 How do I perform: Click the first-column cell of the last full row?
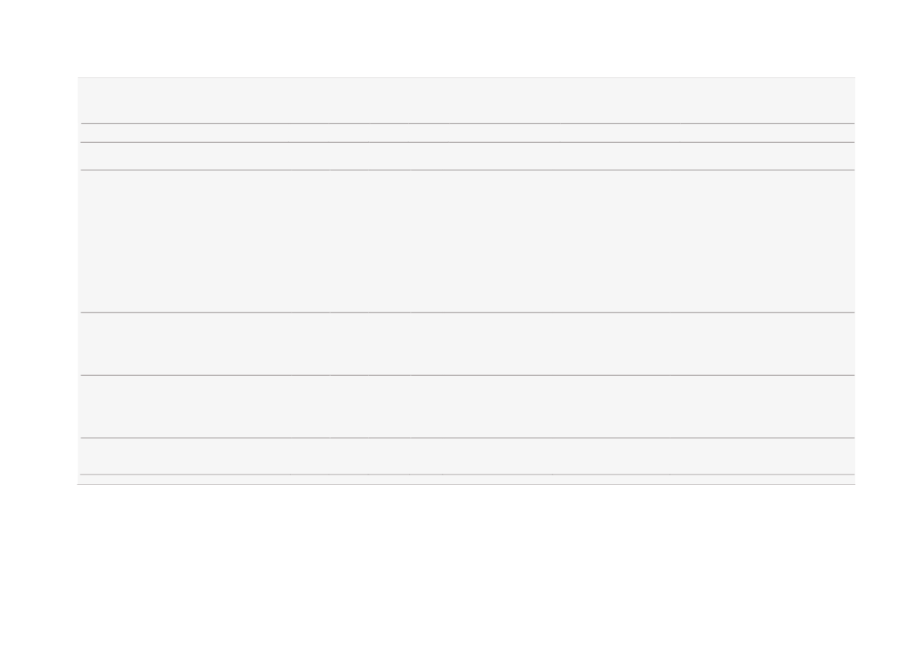(x=186, y=456)
